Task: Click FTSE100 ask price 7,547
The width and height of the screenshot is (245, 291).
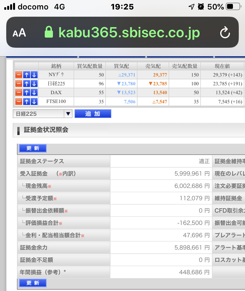Action: pos(160,102)
